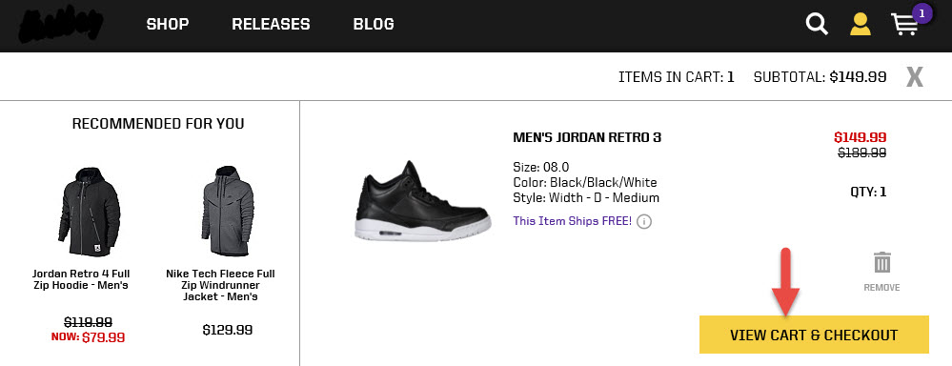Screen dimensions: 952x366
Task: Open Men's Jordan Retro 3 product title
Action: (x=587, y=138)
